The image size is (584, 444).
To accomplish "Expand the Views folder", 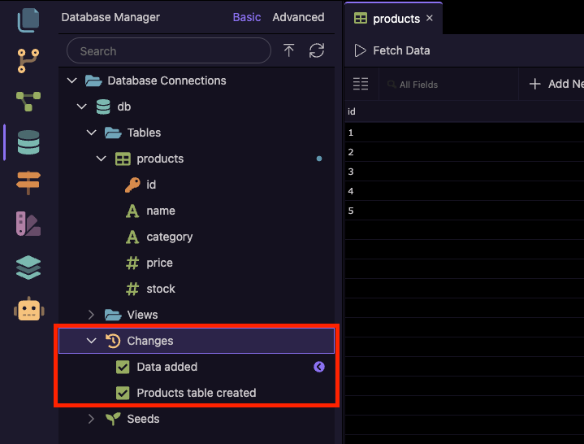I will pyautogui.click(x=92, y=315).
